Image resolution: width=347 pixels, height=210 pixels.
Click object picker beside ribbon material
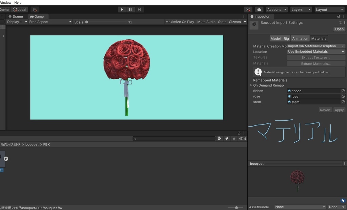[x=343, y=91]
